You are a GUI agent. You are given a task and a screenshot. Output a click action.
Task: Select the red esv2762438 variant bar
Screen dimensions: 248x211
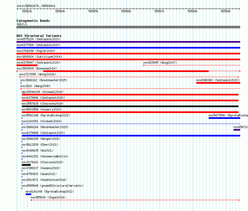pos(128,54)
